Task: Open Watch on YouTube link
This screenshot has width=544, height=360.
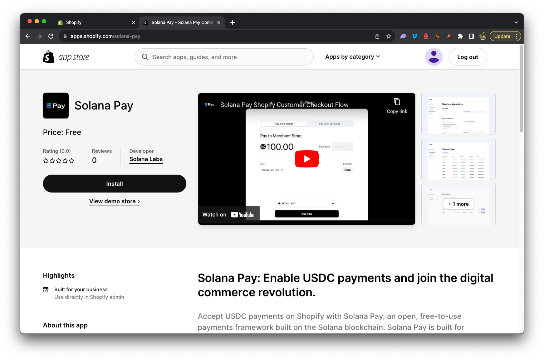Action: [x=229, y=215]
